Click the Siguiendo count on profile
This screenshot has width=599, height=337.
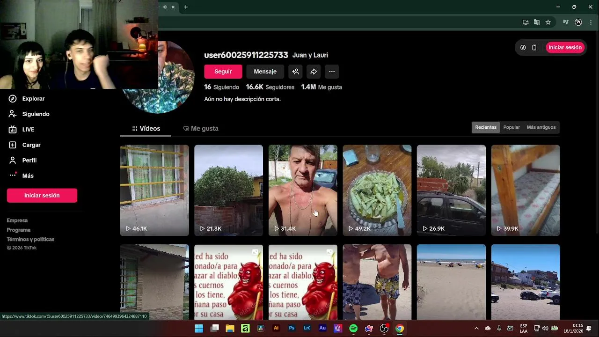(x=221, y=87)
